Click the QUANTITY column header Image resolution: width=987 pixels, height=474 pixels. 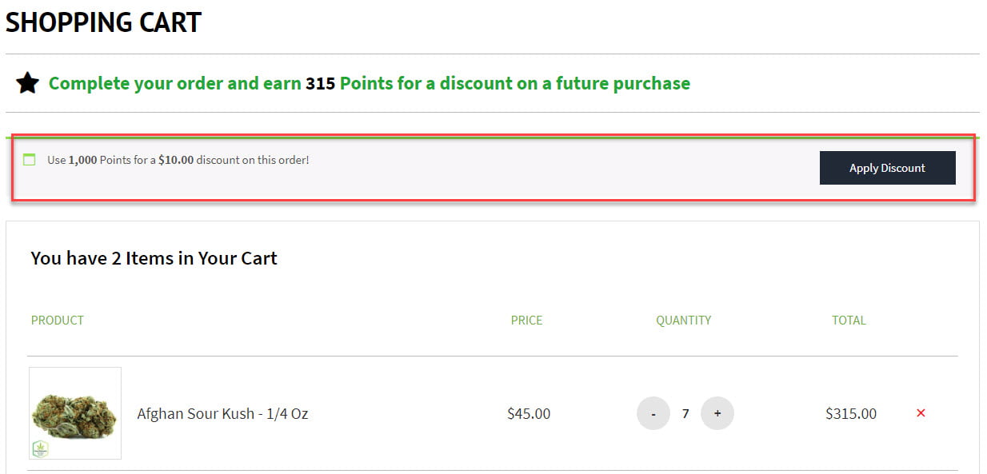tap(683, 321)
